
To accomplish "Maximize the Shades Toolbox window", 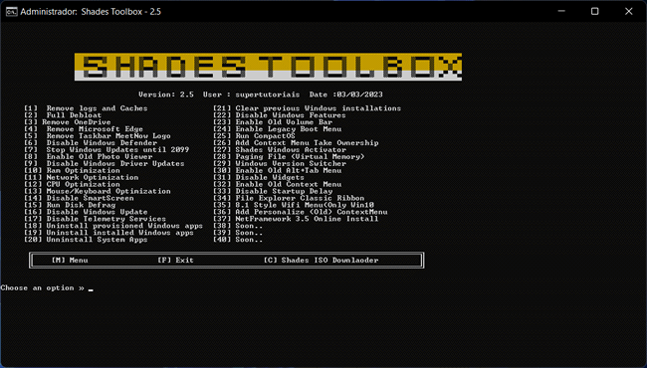I will 594,12.
